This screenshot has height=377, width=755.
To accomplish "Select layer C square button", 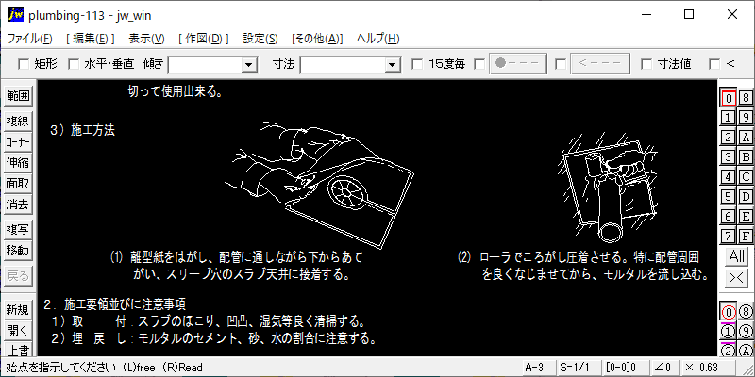I will (746, 177).
